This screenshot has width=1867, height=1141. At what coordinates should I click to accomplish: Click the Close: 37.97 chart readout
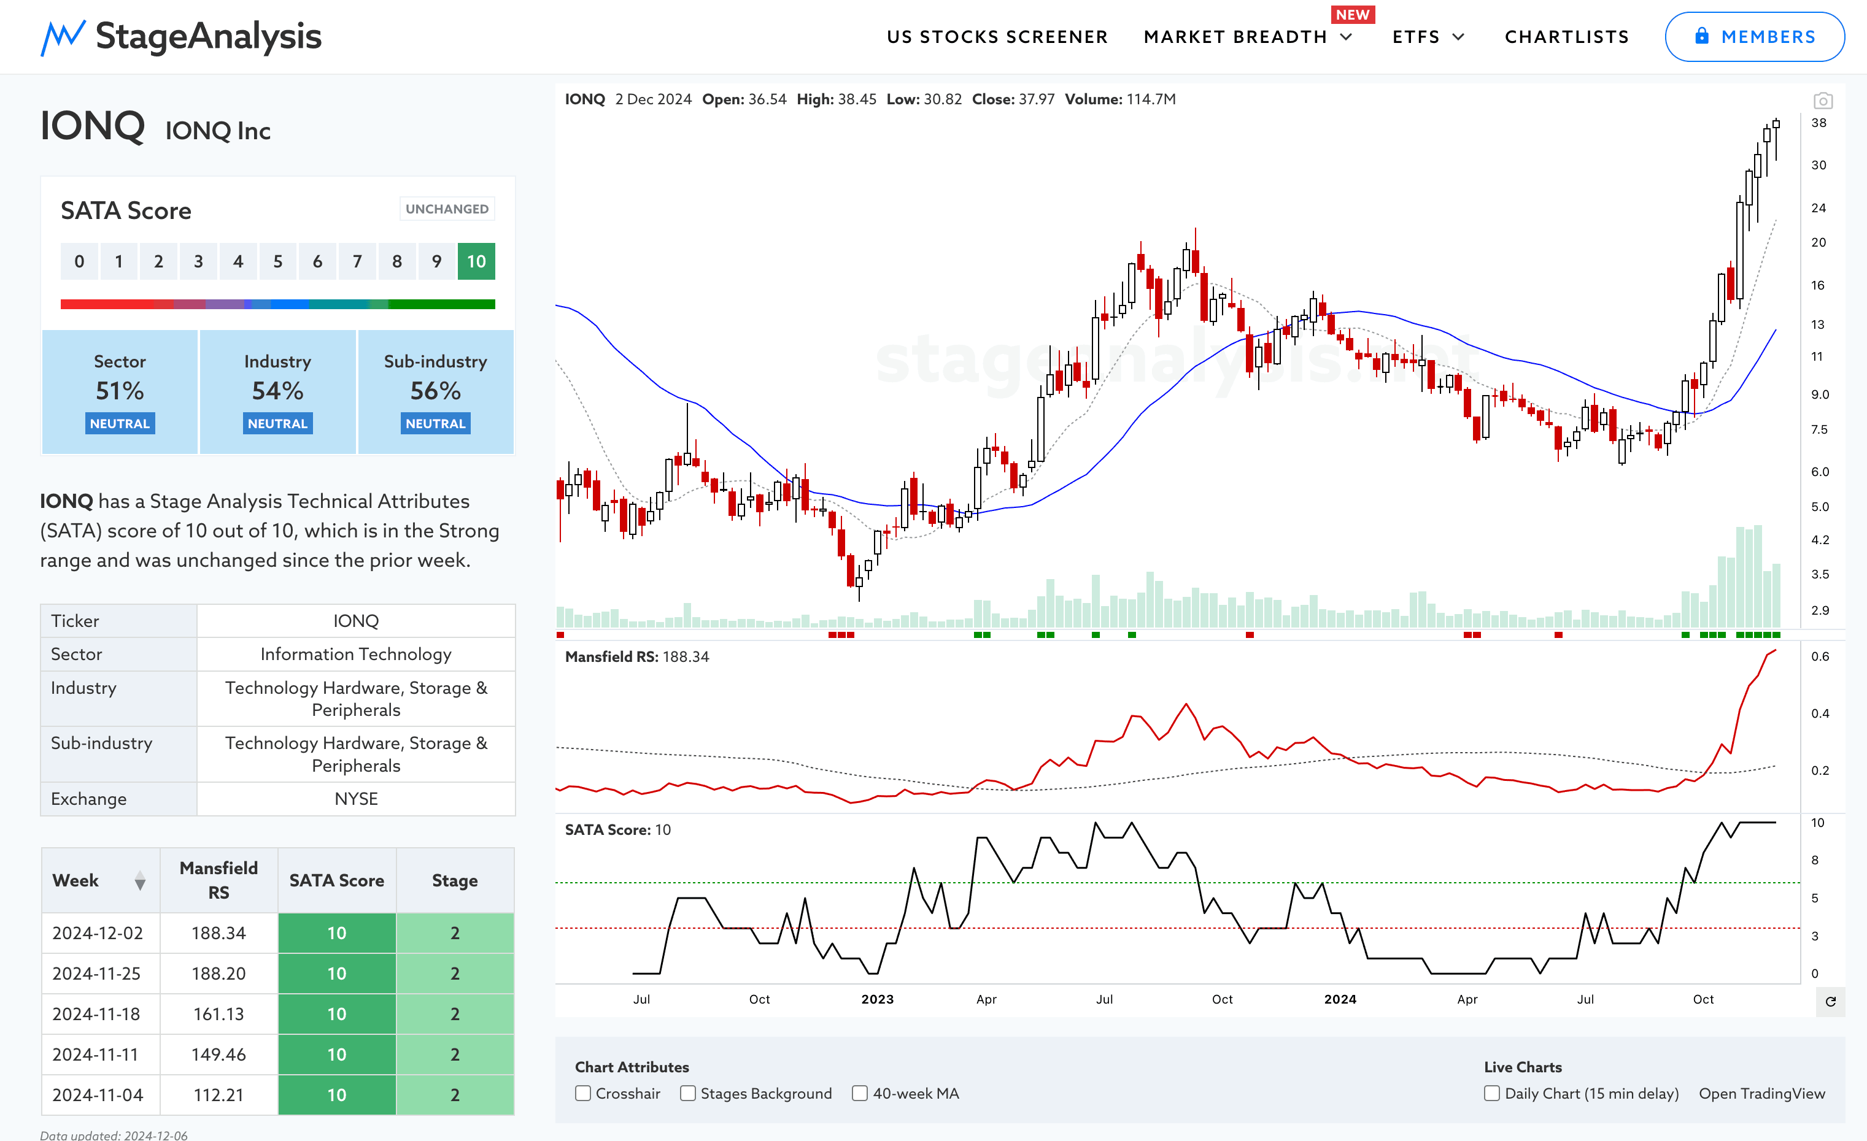click(x=1013, y=99)
